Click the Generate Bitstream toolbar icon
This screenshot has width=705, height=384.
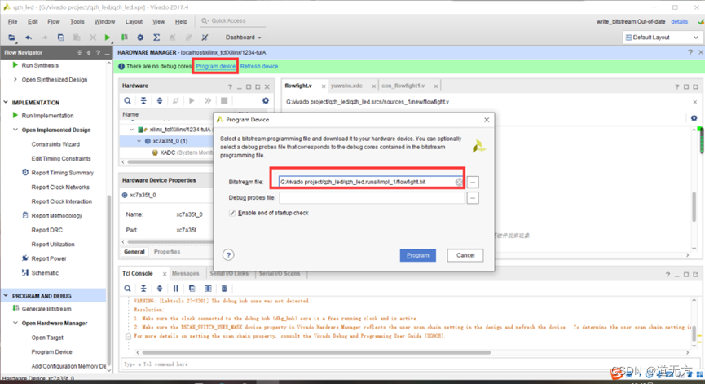pos(124,38)
